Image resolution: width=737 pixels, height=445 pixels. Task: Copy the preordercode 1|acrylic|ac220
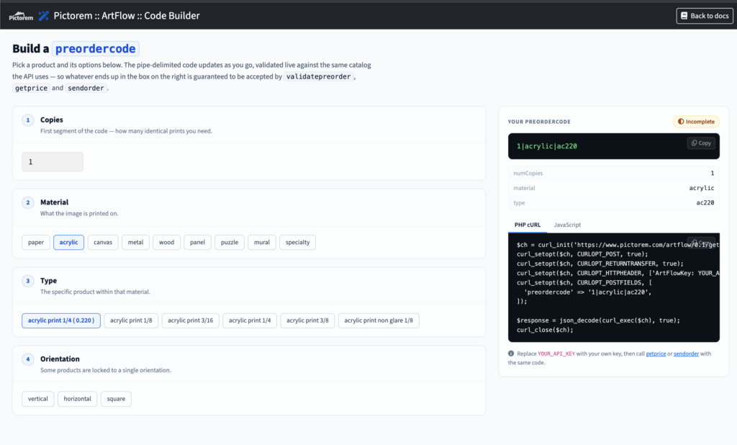click(701, 143)
